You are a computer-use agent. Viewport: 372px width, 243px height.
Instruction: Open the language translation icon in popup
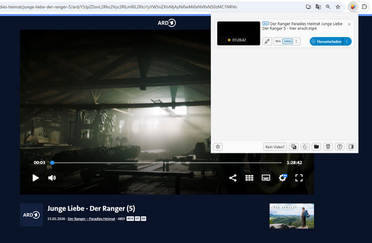pos(294,147)
